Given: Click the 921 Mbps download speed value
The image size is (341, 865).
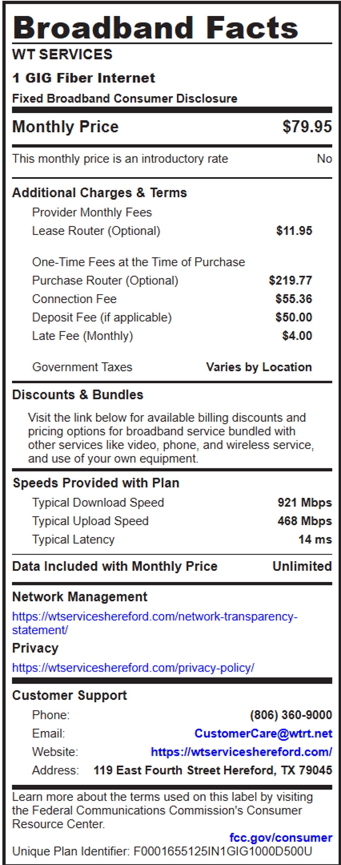Looking at the screenshot, I should (x=304, y=503).
